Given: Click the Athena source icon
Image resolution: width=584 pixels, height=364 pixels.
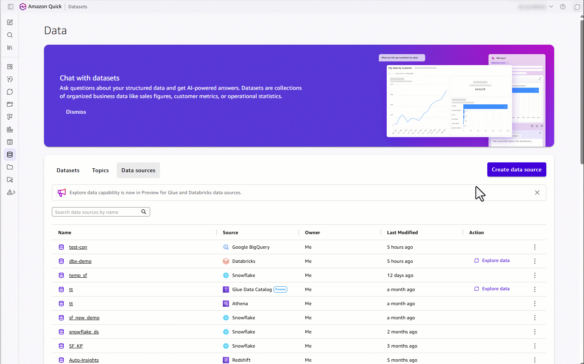Looking at the screenshot, I should tap(226, 304).
